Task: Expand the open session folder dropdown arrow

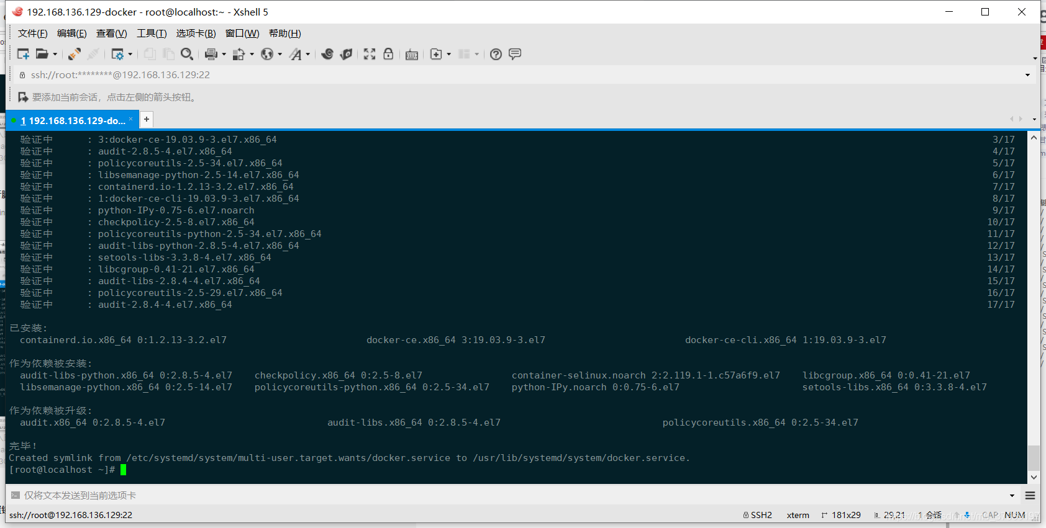Action: click(55, 55)
